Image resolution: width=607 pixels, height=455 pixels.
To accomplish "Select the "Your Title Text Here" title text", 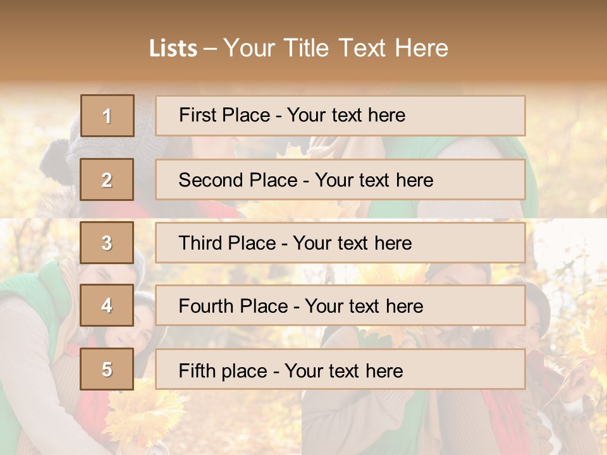I will (x=336, y=48).
